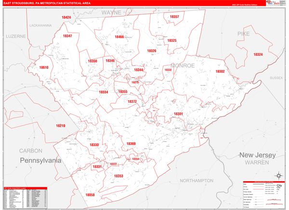Click the CARBON county label
289x210 pixels.
point(31,151)
